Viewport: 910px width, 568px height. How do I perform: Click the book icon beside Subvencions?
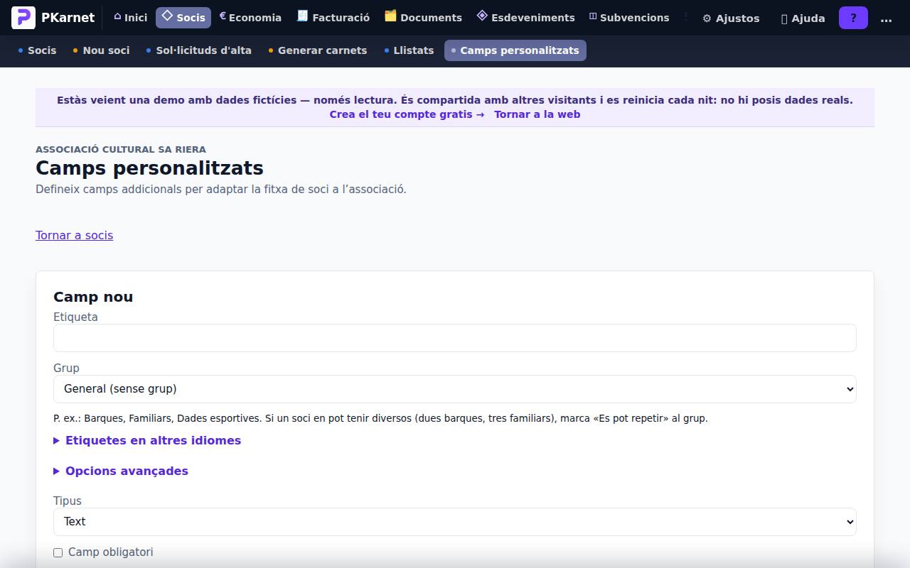click(x=593, y=16)
